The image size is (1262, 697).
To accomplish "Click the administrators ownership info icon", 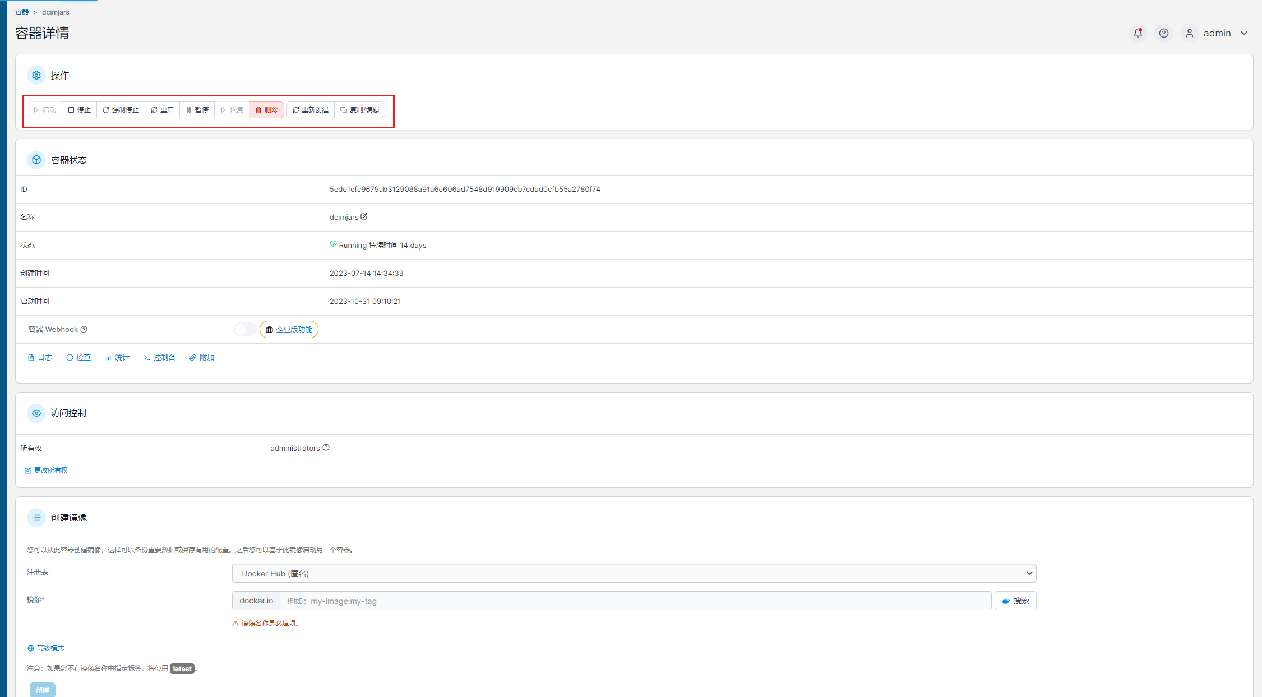I will coord(326,447).
